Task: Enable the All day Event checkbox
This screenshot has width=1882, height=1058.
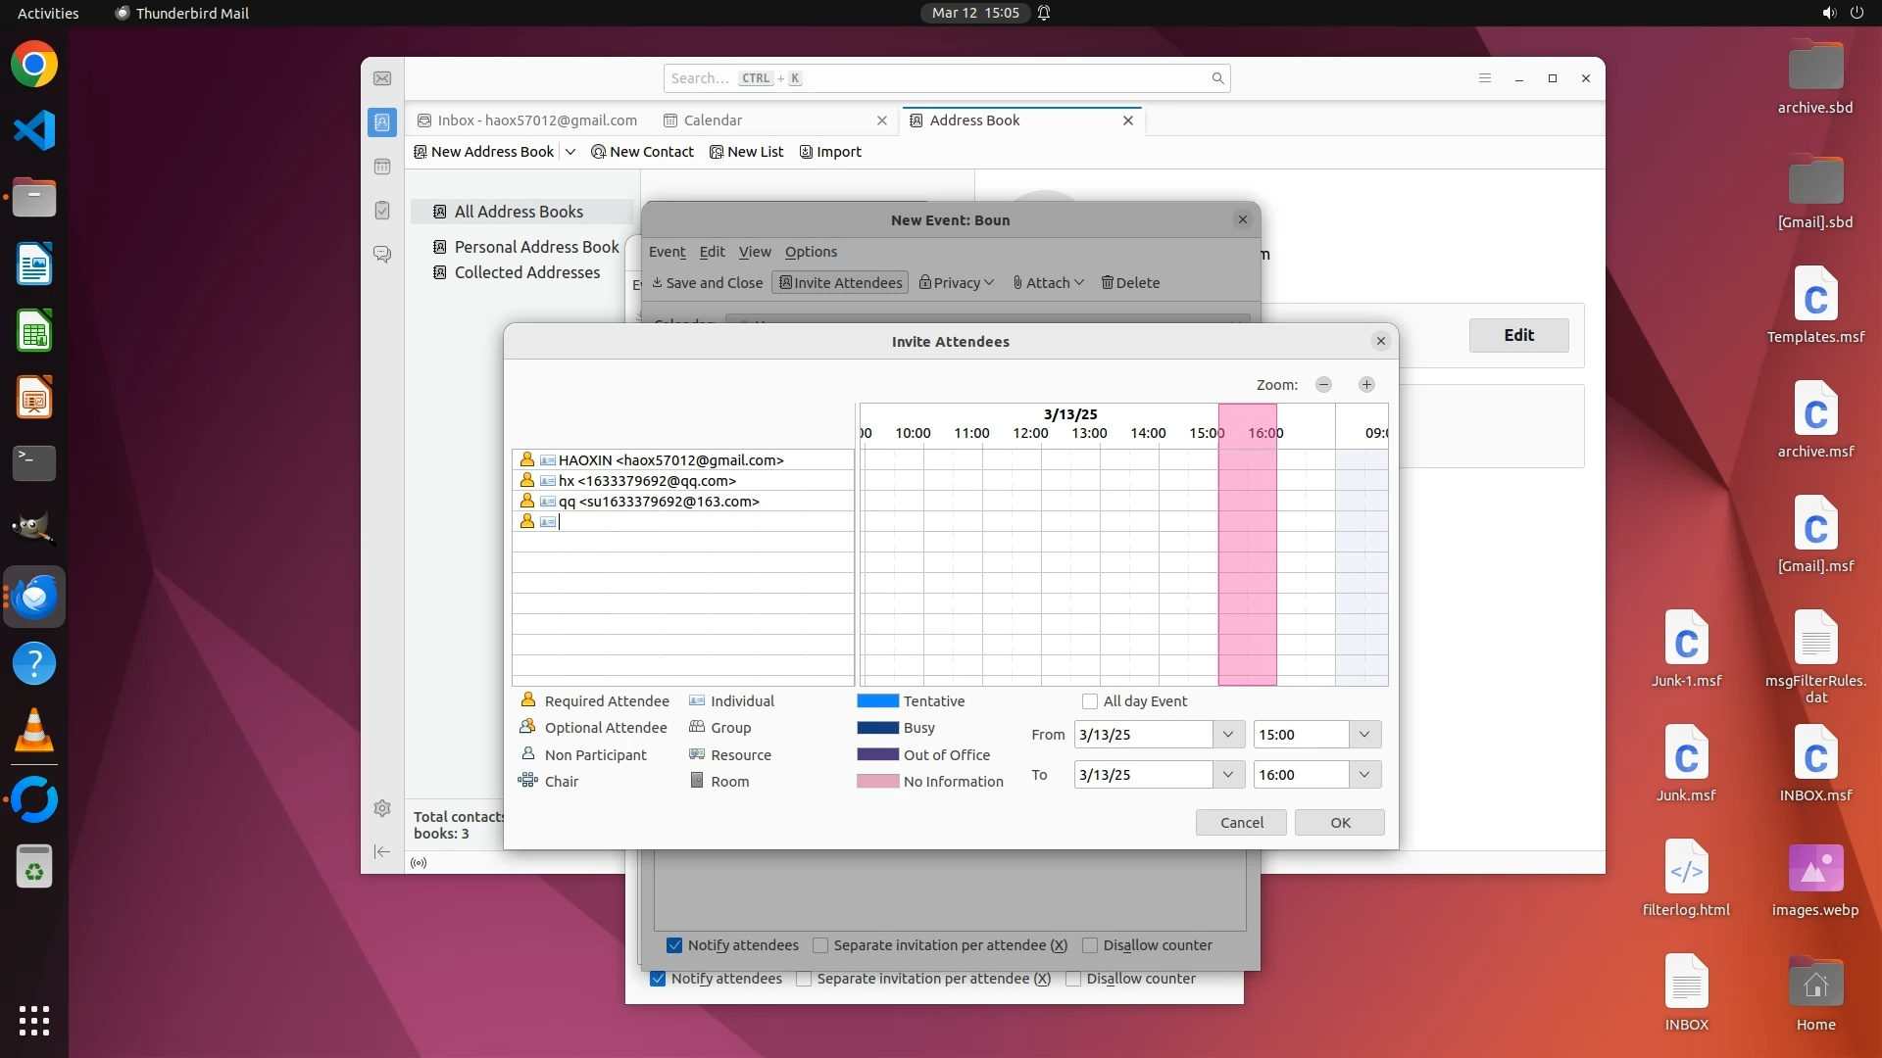Action: 1090,701
